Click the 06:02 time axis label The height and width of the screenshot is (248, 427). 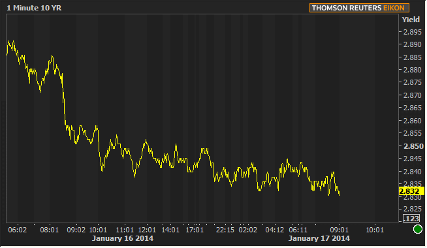click(x=18, y=230)
